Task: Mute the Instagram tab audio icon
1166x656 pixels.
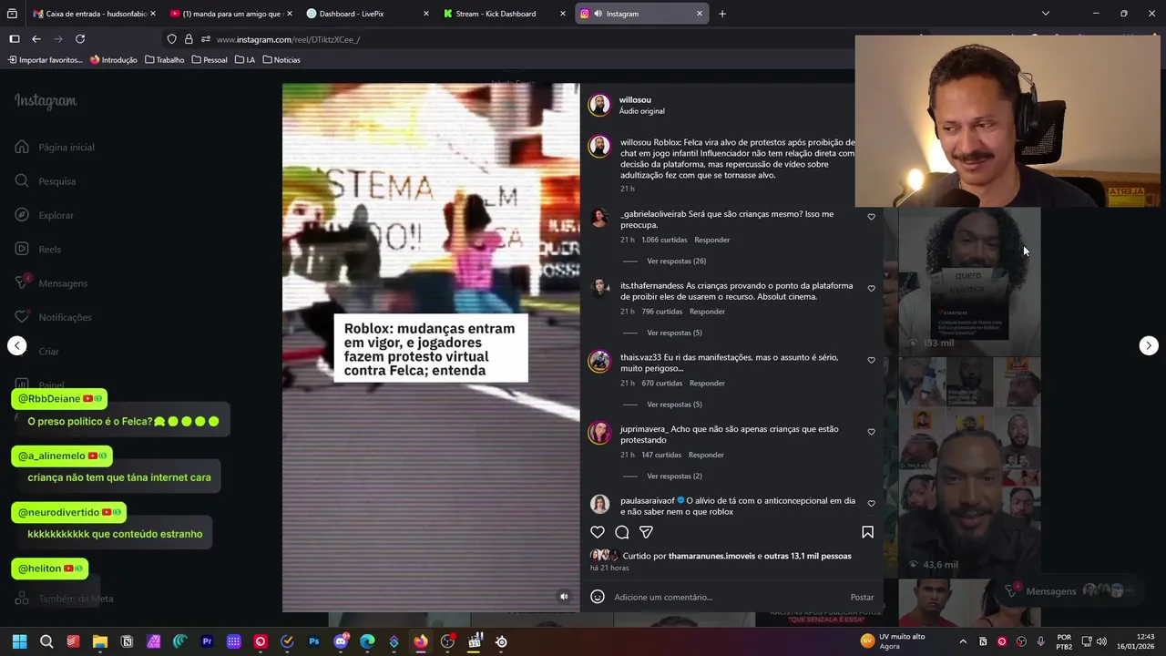Action: tap(597, 14)
